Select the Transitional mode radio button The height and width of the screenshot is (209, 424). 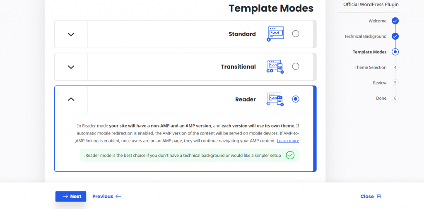pyautogui.click(x=296, y=66)
